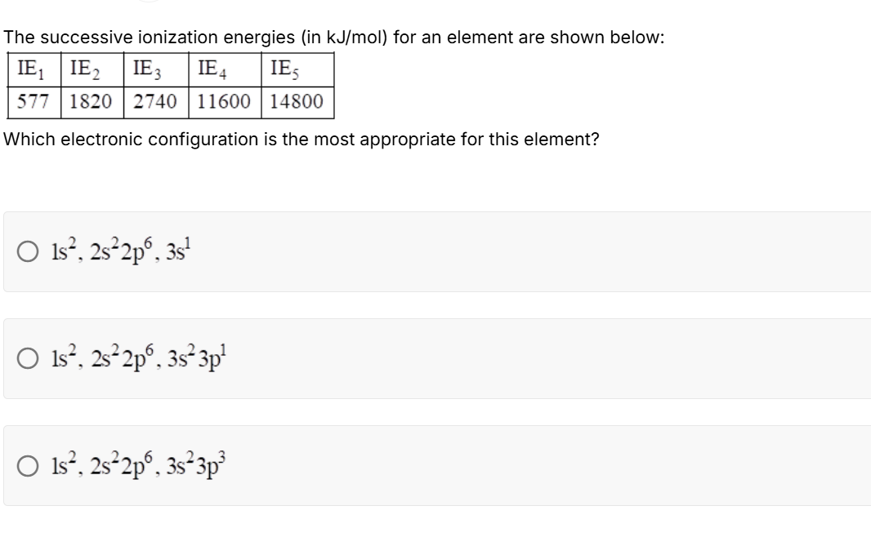Select the radio button for 1s², 2s²2p⁶, 3s¹
871x537 pixels.
tap(27, 251)
